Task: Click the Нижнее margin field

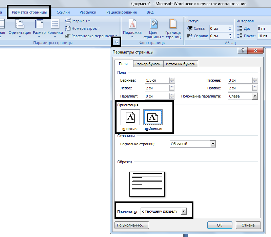Action: click(x=240, y=80)
